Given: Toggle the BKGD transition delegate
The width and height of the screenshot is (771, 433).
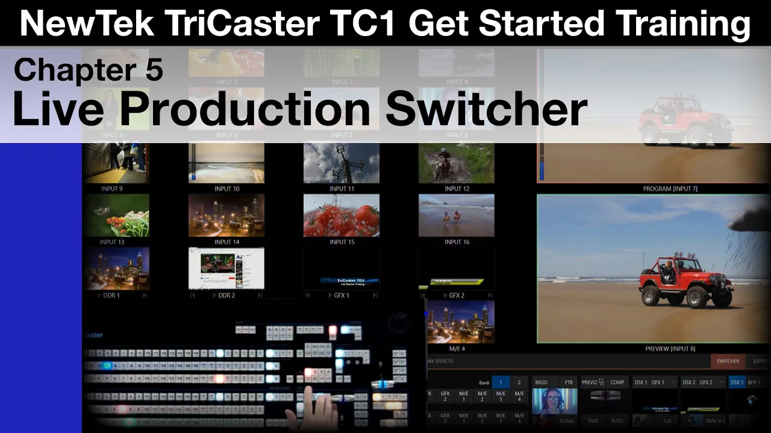Looking at the screenshot, I should point(546,382).
